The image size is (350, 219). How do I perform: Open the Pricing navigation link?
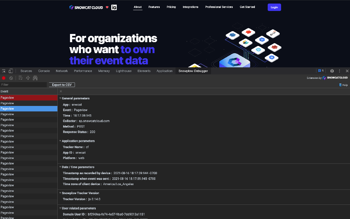coord(171,7)
